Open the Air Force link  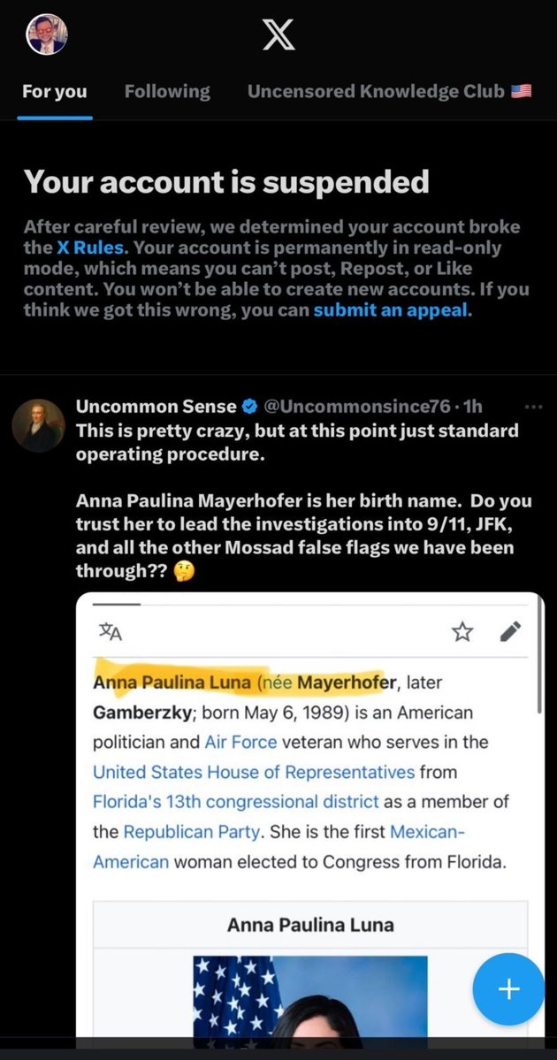(x=241, y=742)
